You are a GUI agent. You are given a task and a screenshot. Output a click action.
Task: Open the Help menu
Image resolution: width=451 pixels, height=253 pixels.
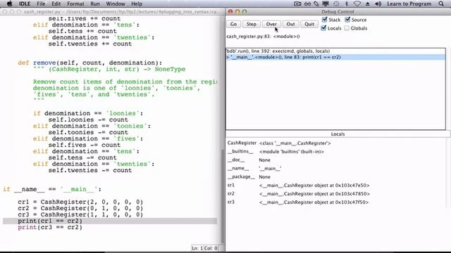tap(137, 4)
